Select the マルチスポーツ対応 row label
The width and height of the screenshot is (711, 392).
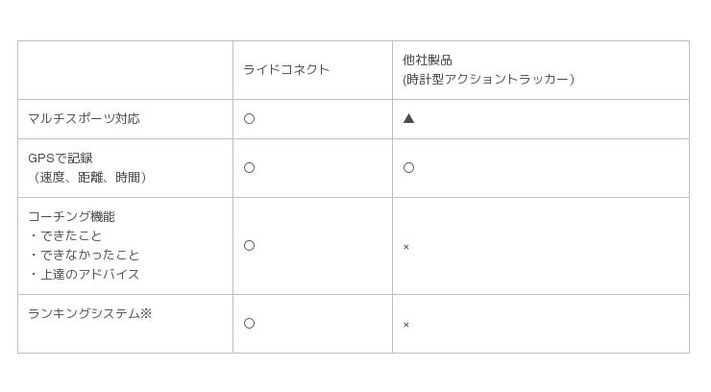pos(84,119)
